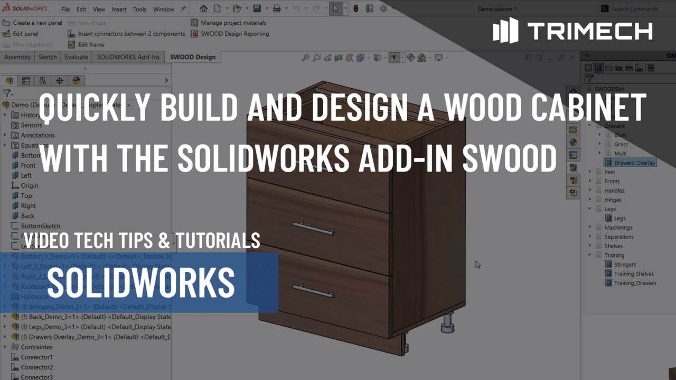Click Edit frame command
The height and width of the screenshot is (380, 676).
click(86, 45)
